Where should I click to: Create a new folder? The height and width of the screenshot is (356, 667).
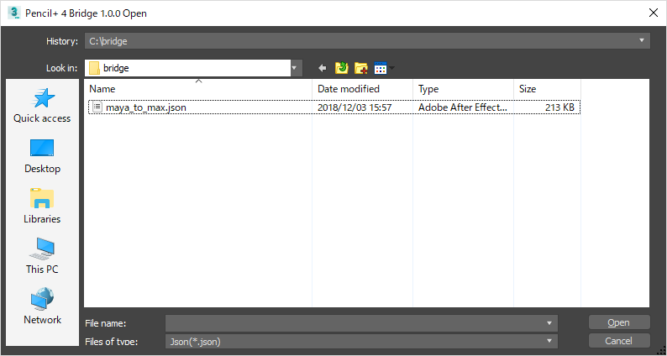361,68
